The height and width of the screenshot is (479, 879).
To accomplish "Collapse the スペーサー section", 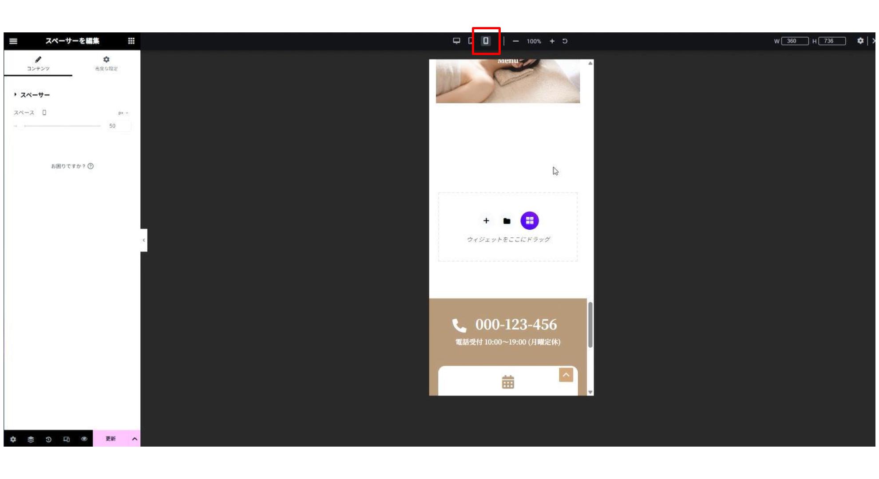I will click(32, 94).
